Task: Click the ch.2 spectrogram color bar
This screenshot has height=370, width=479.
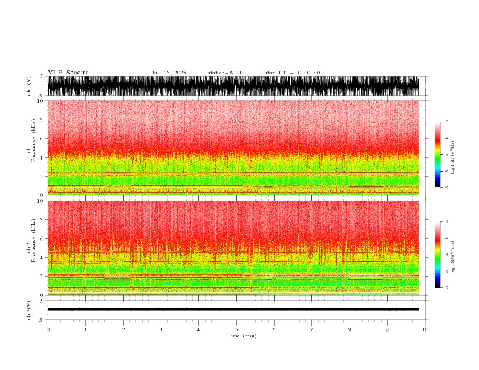Action: (437, 255)
